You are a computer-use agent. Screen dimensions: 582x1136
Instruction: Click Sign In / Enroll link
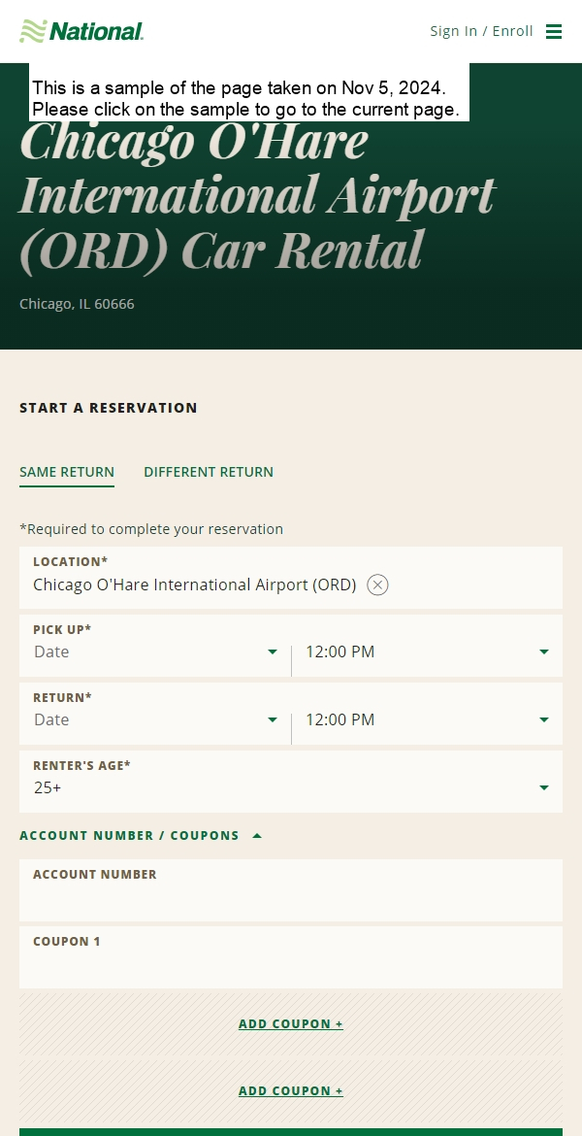(x=481, y=31)
